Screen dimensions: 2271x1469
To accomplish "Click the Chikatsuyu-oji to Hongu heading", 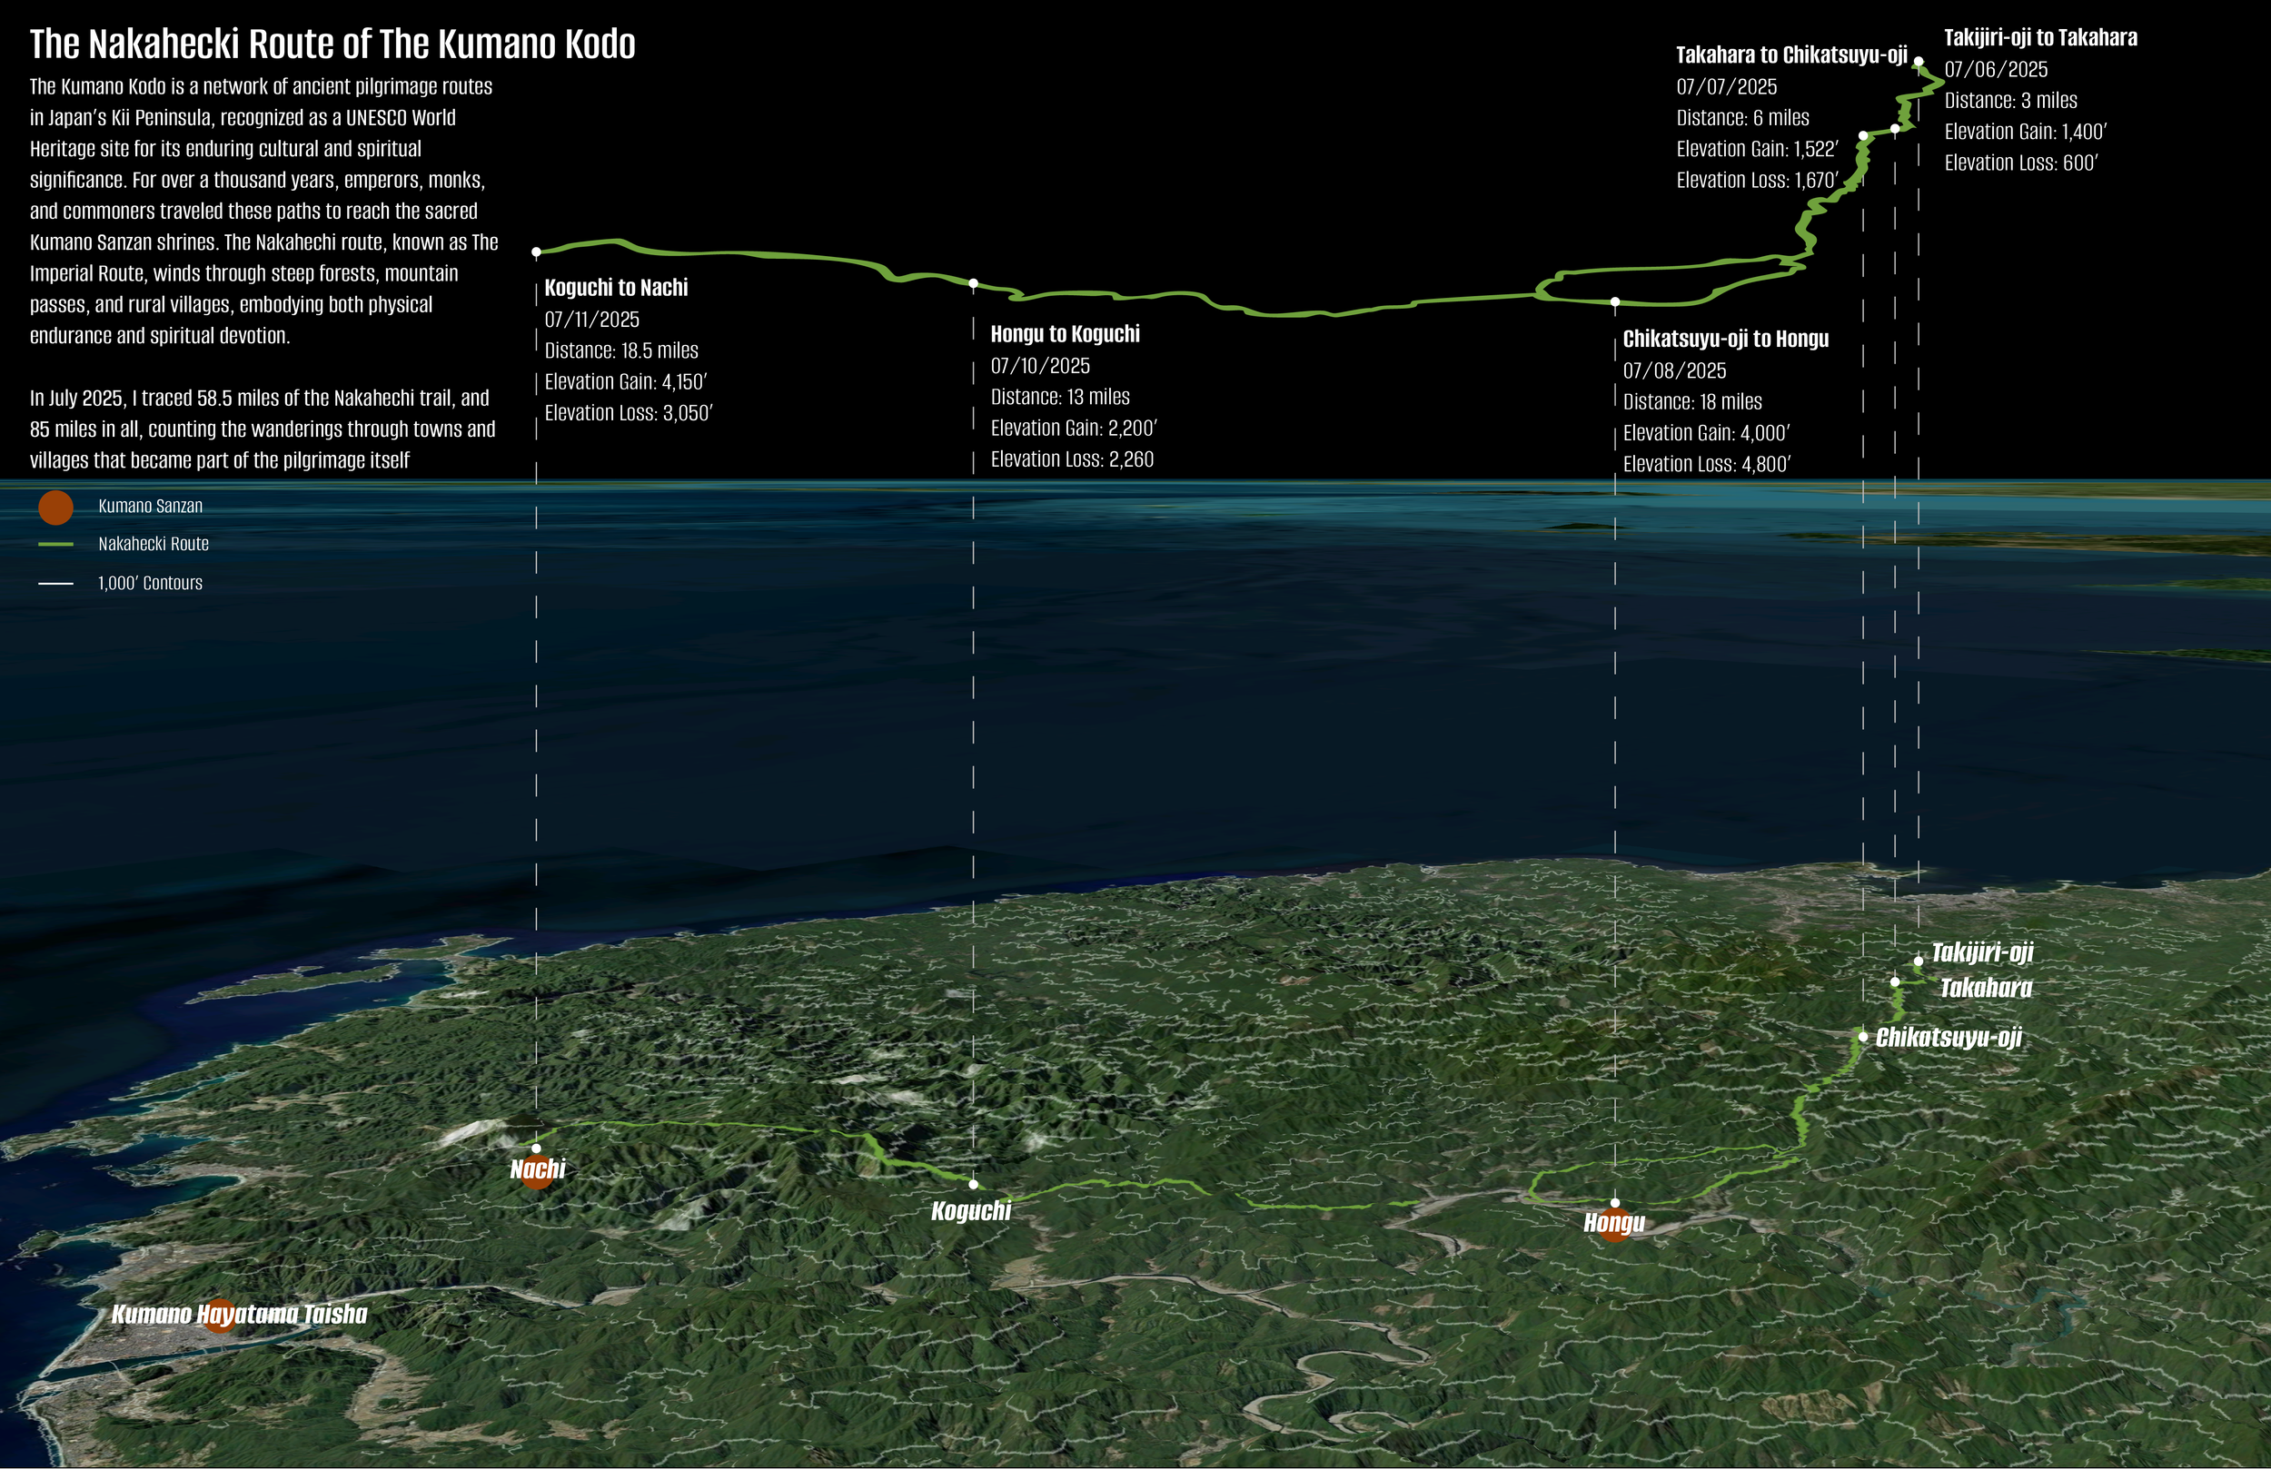I will click(x=1725, y=339).
